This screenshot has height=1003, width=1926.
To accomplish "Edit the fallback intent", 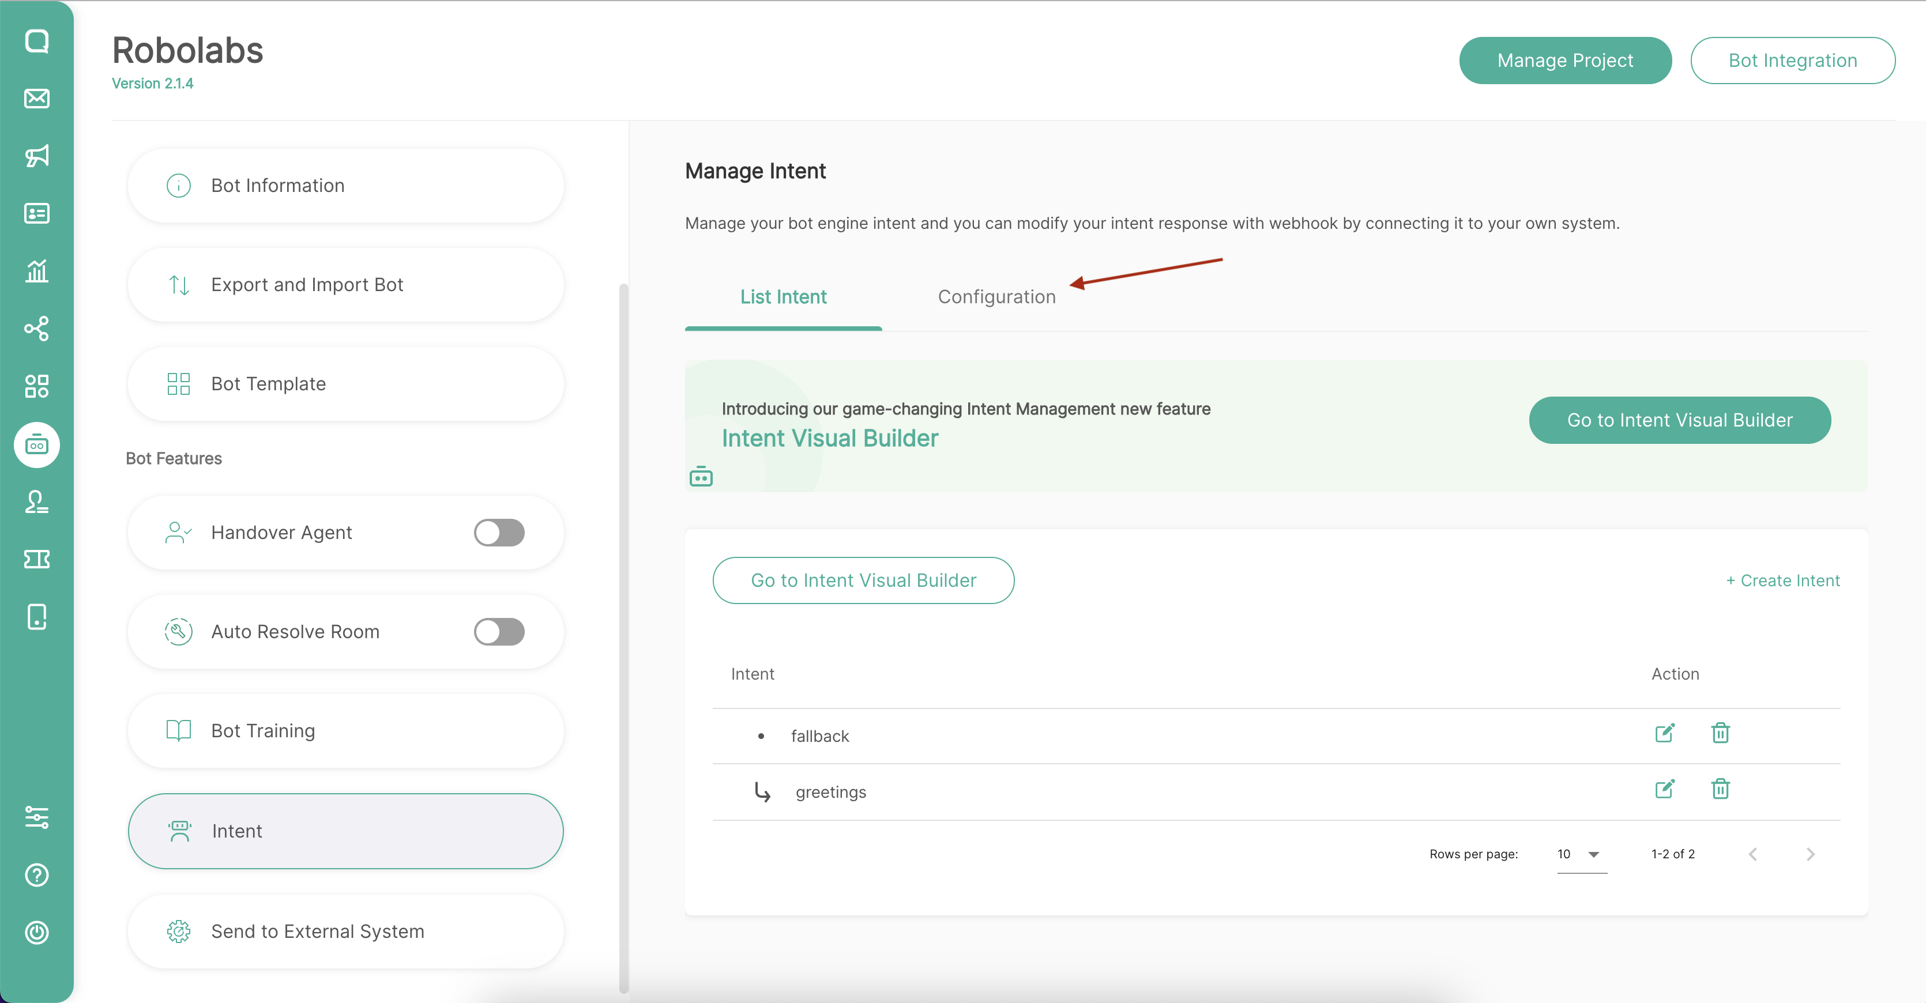I will (1664, 733).
